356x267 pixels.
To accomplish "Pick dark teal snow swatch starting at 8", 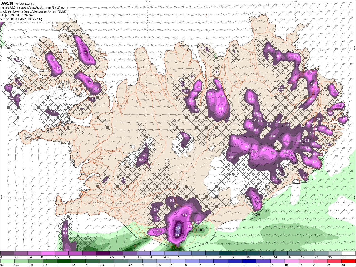I will 226,253.
